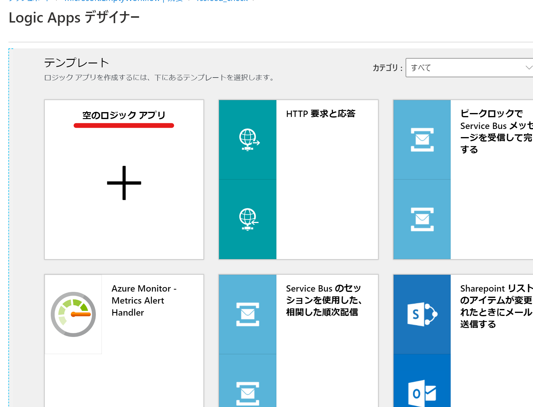The width and height of the screenshot is (533, 407).
Task: Click lower Service Bus icon in peek-lock template
Action: coord(422,219)
